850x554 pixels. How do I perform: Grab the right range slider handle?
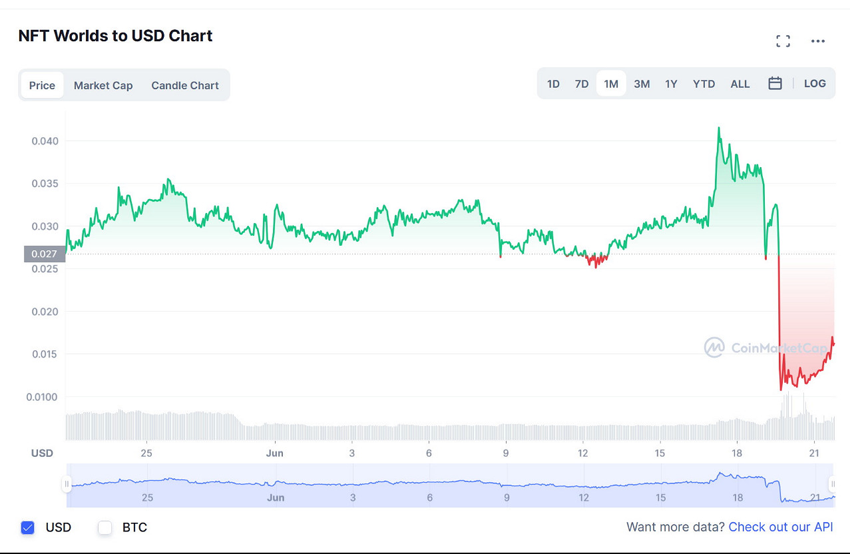coord(832,484)
